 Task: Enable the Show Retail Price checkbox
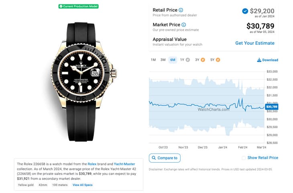(244, 158)
